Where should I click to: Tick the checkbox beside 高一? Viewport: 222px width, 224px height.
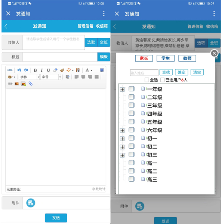click(132, 163)
